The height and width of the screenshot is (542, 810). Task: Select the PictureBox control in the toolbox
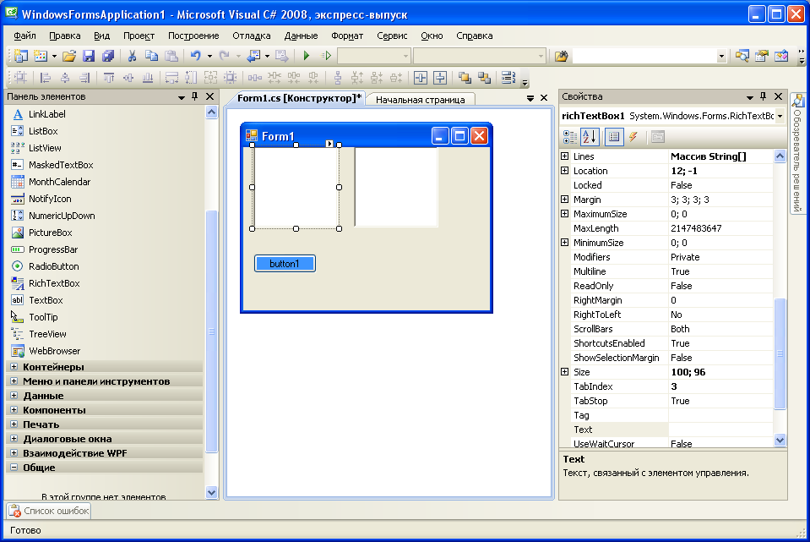pyautogui.click(x=50, y=233)
